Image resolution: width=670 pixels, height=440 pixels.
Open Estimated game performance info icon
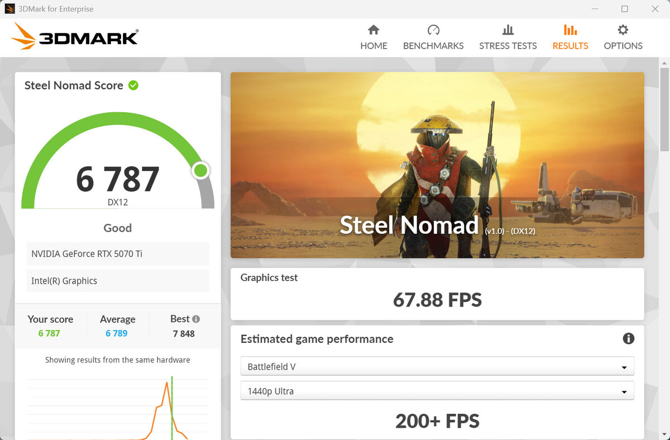click(628, 338)
